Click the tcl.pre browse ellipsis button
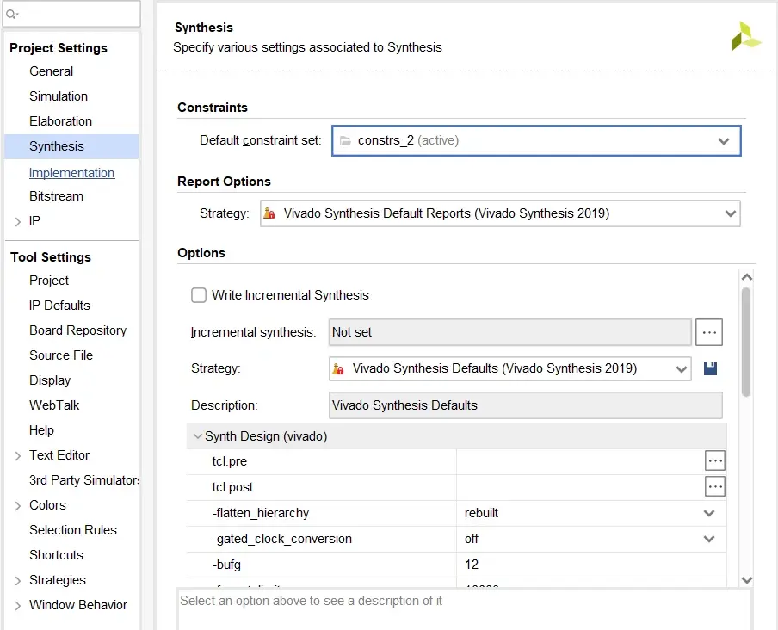The width and height of the screenshot is (778, 630). coord(715,461)
